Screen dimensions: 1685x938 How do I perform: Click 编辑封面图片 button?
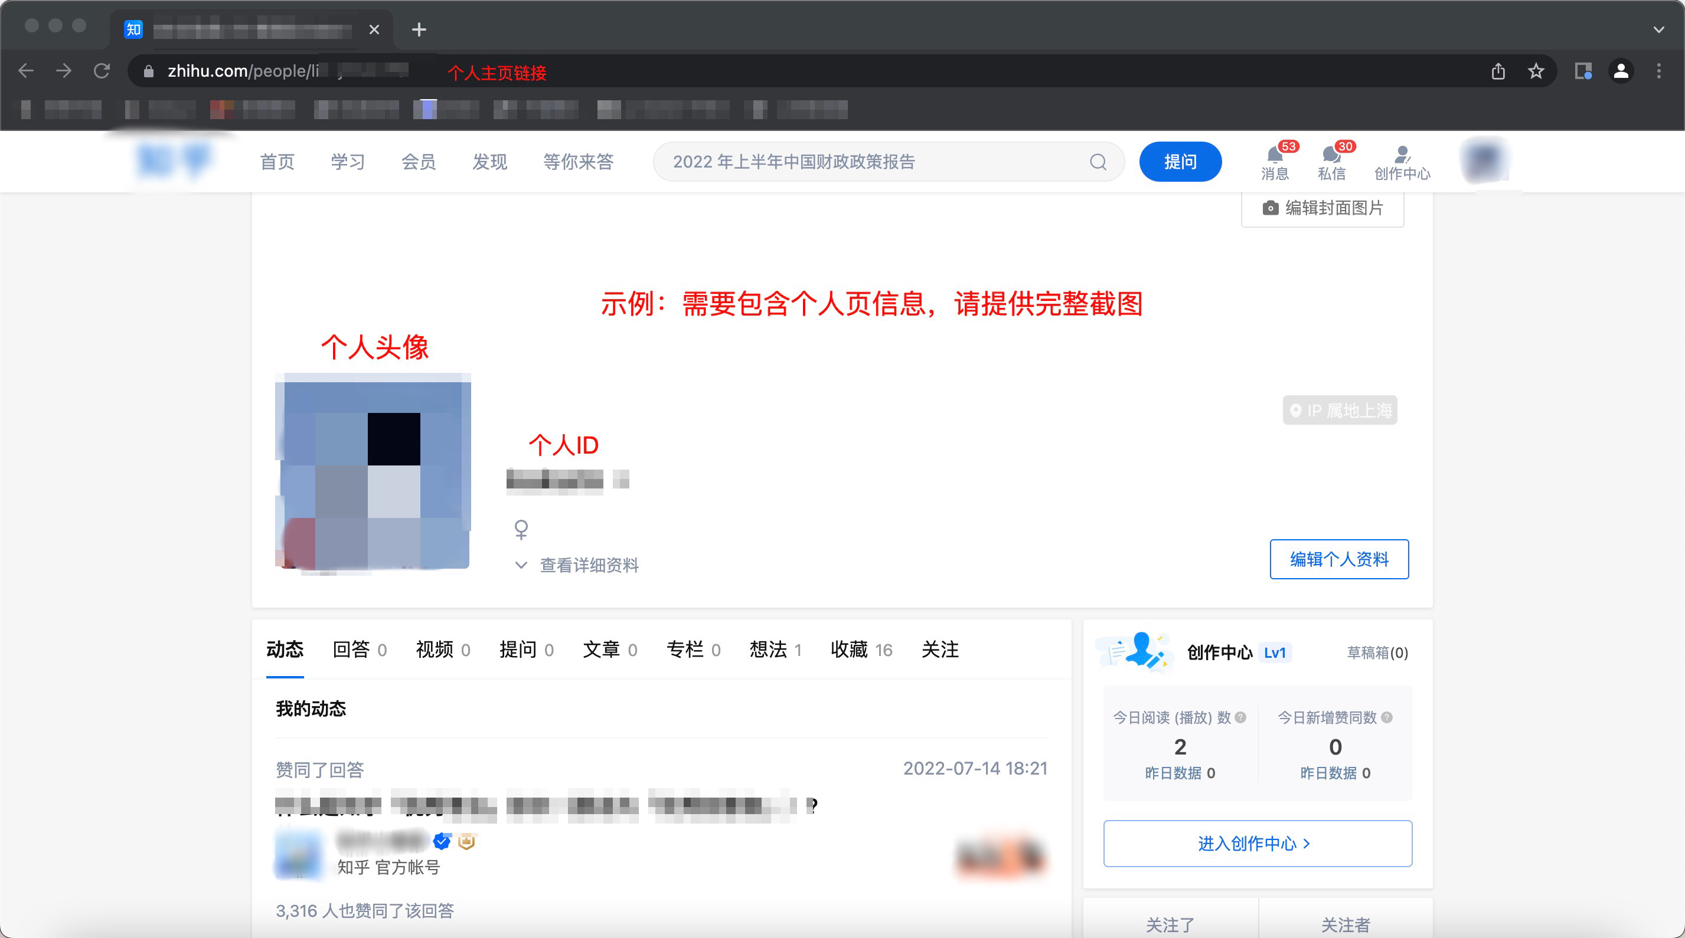click(1322, 208)
